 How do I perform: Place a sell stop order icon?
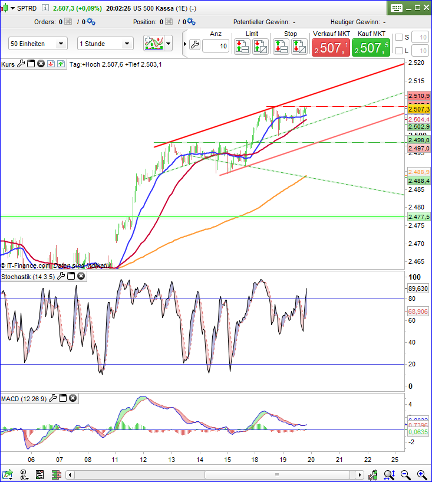pyautogui.click(x=299, y=47)
